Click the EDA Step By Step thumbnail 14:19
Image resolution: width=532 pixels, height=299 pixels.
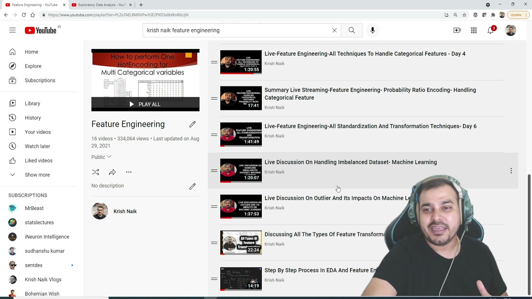pyautogui.click(x=241, y=279)
